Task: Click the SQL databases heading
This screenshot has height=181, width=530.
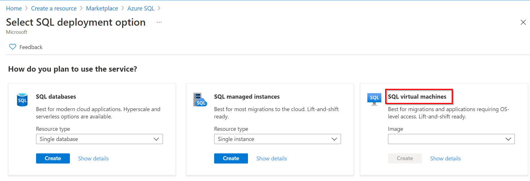Action: point(56,97)
